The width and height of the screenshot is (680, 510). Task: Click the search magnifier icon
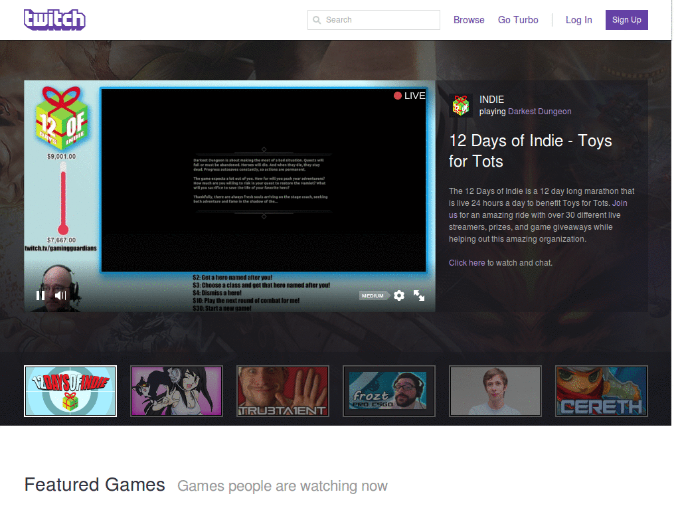coord(317,20)
